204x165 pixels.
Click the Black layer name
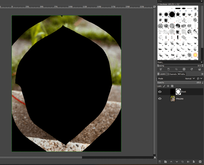click(x=184, y=92)
